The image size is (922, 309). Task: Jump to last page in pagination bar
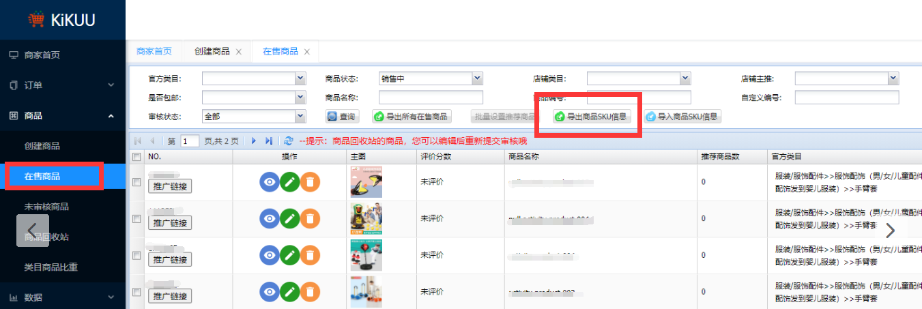tap(269, 141)
